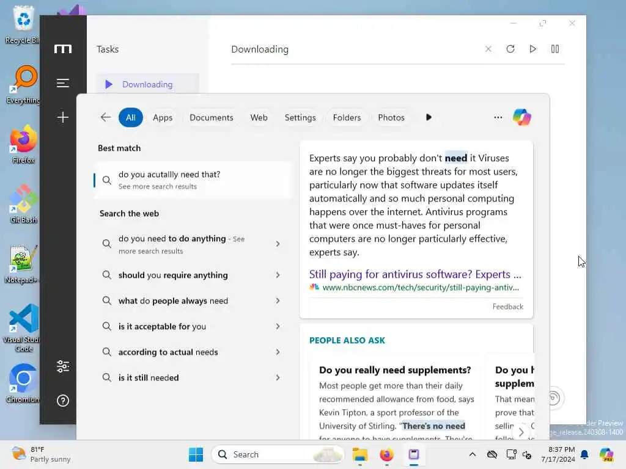Image resolution: width=626 pixels, height=469 pixels.
Task: Go back with the search panel arrow
Action: 105,117
